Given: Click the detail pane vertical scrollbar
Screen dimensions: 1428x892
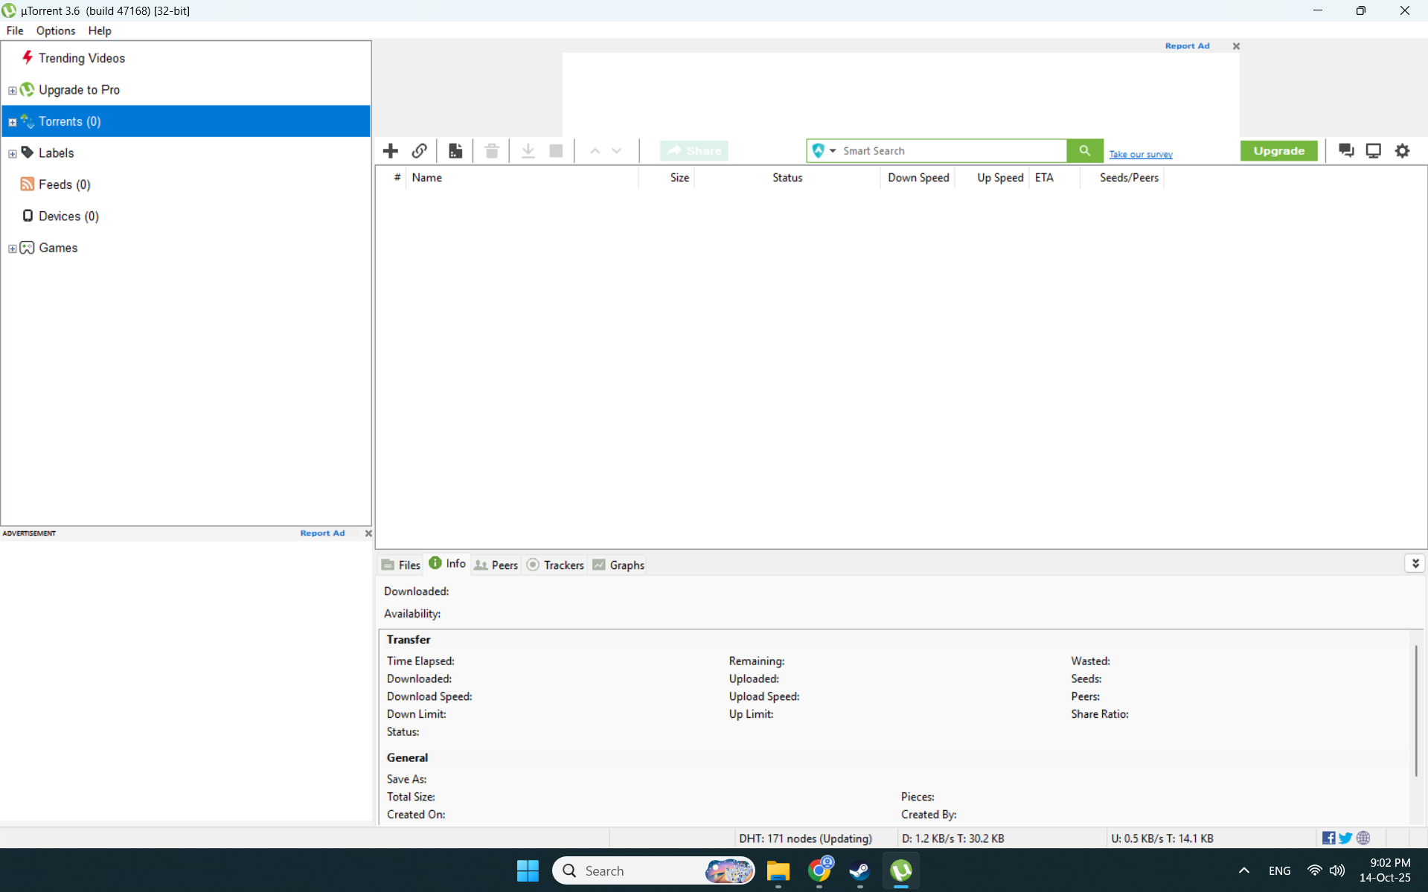Looking at the screenshot, I should click(x=1415, y=710).
